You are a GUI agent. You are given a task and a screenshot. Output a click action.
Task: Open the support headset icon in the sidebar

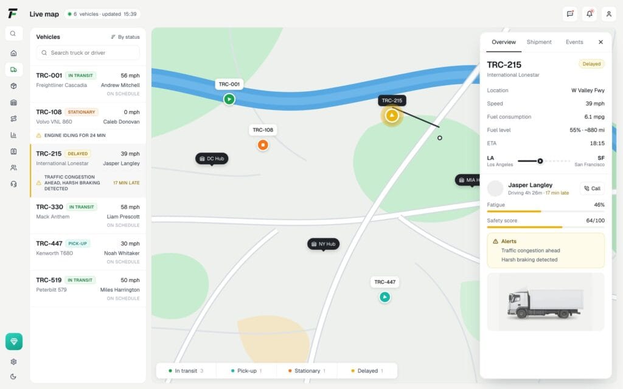pyautogui.click(x=13, y=184)
